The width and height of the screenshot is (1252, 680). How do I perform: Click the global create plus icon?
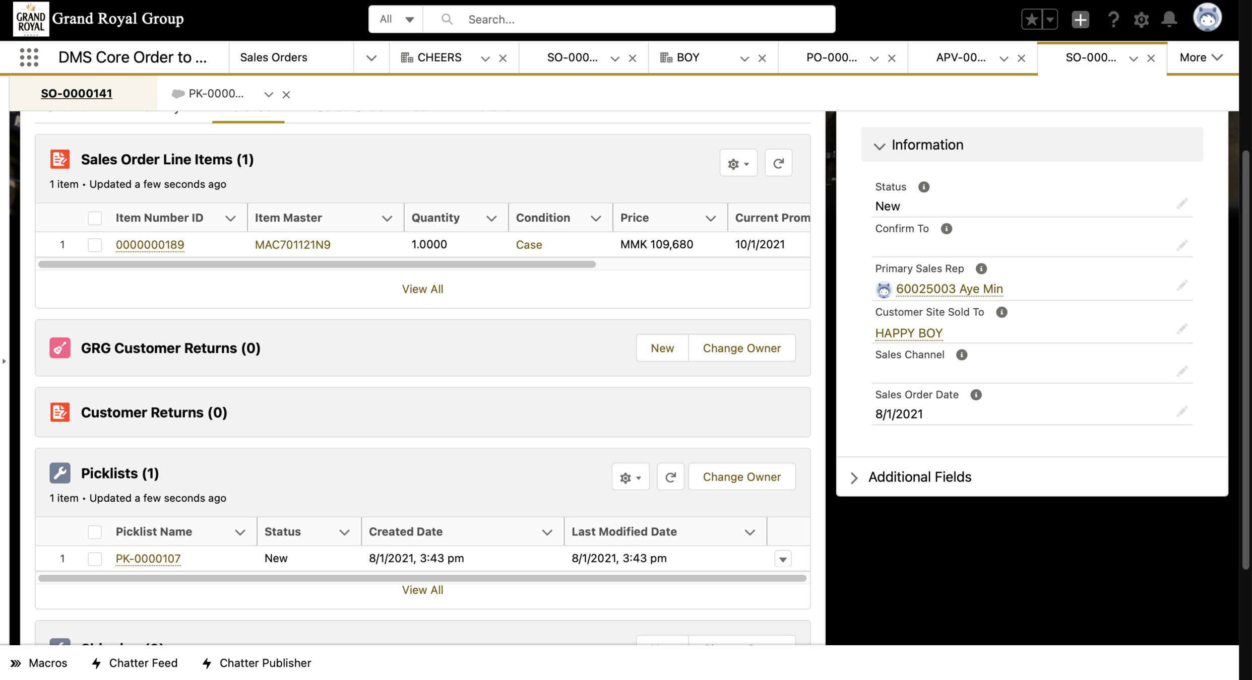tap(1080, 19)
